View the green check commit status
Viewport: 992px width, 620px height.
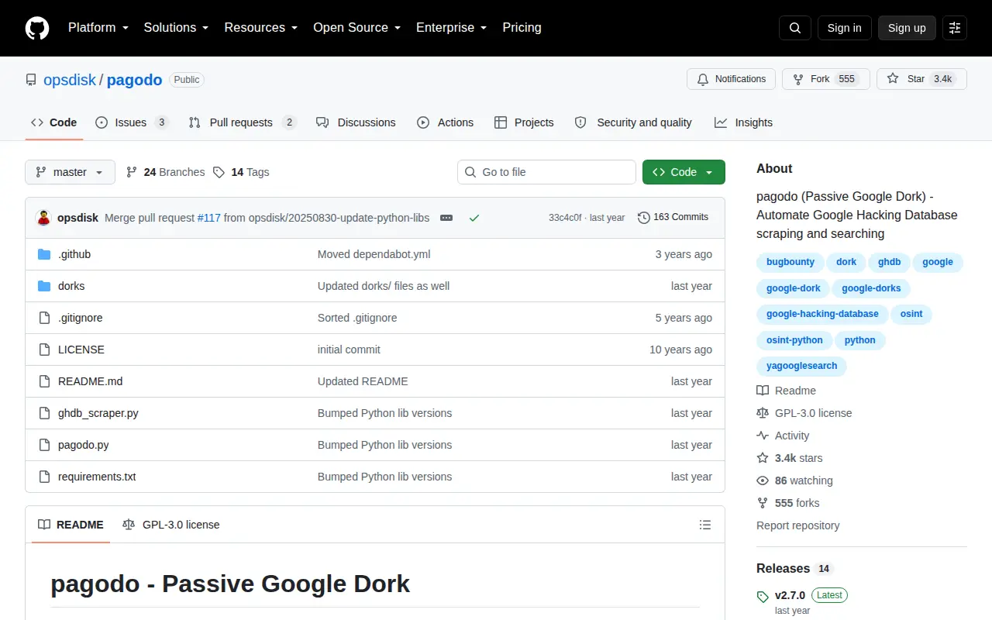tap(474, 218)
